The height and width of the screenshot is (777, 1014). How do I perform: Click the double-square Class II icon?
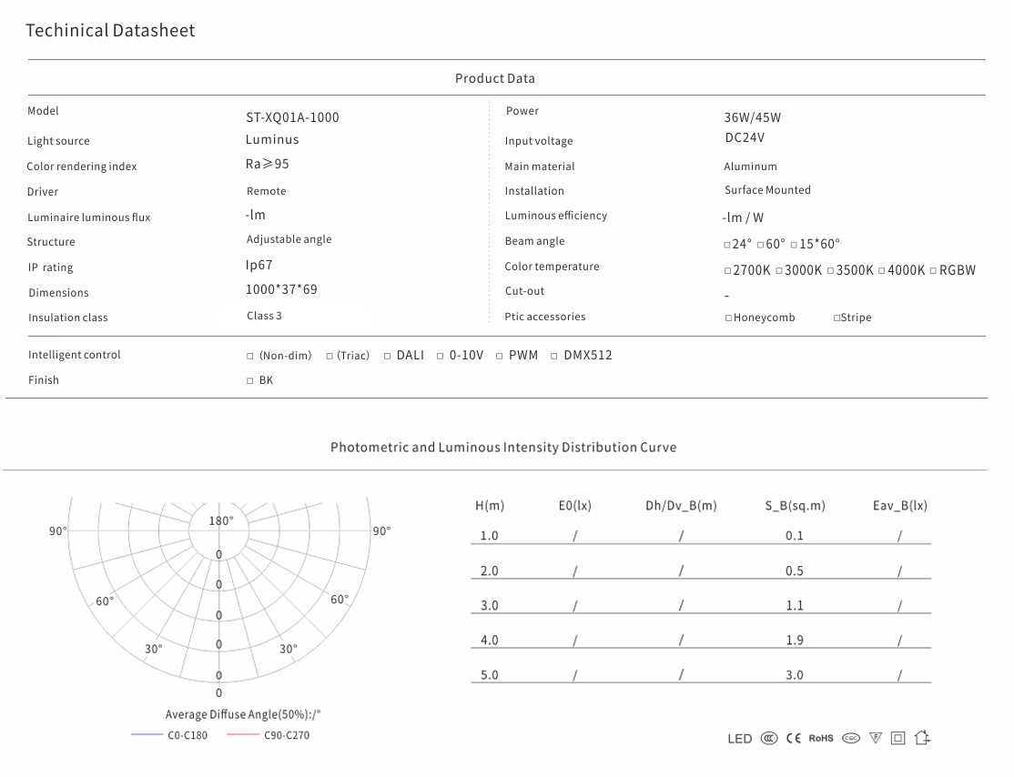[898, 739]
